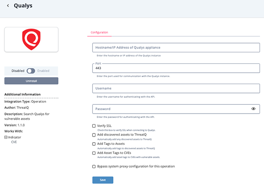Show password with the eye icon
Image resolution: width=264 pixels, height=188 pixels.
click(x=253, y=109)
